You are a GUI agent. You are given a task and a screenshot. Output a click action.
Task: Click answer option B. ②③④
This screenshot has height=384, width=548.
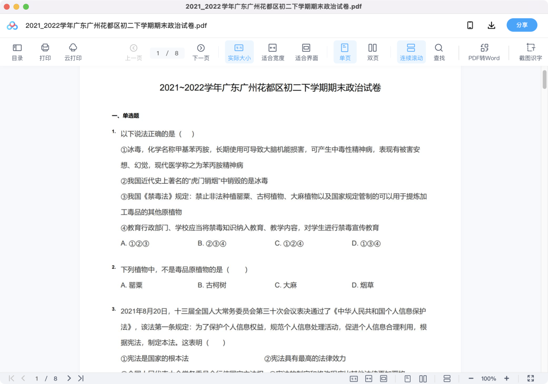pyautogui.click(x=212, y=243)
